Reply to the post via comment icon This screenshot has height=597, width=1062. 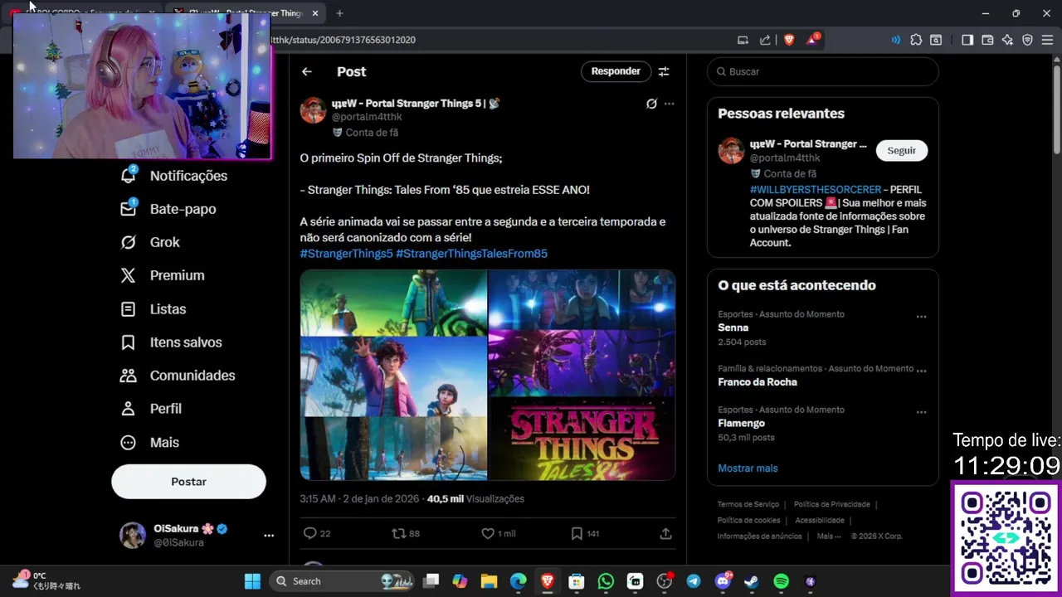pyautogui.click(x=310, y=533)
